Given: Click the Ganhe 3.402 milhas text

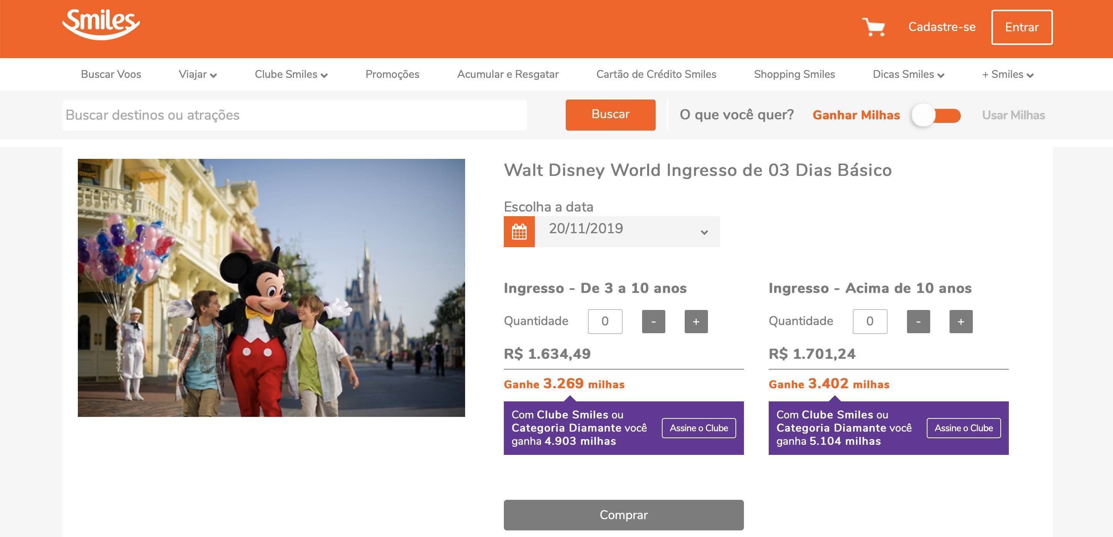Looking at the screenshot, I should pyautogui.click(x=829, y=384).
